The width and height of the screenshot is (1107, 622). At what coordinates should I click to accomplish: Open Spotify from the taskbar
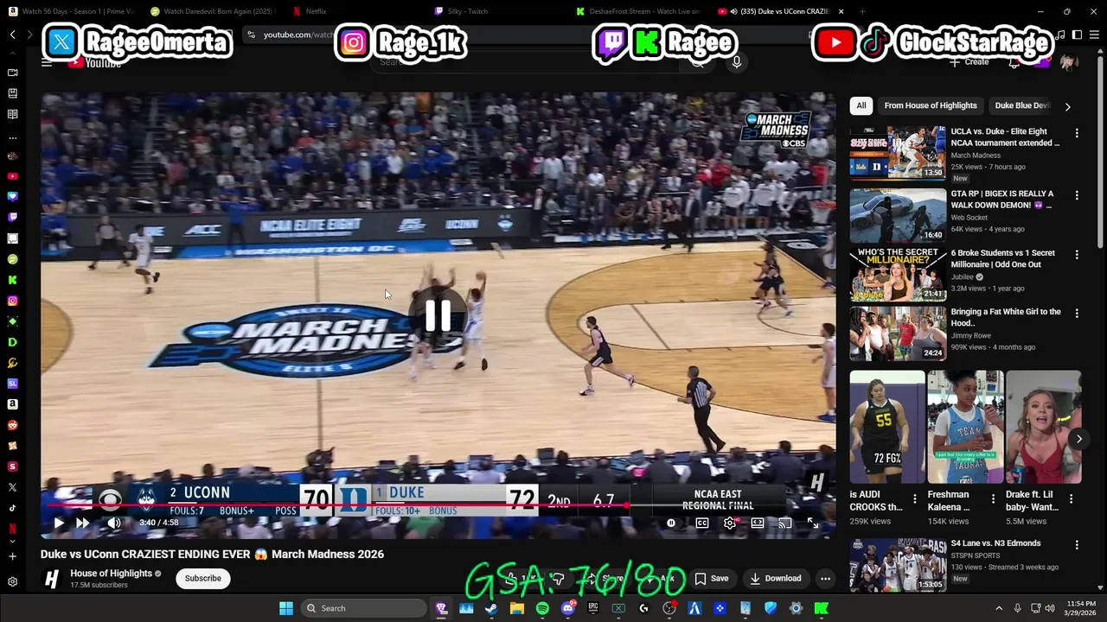point(542,608)
